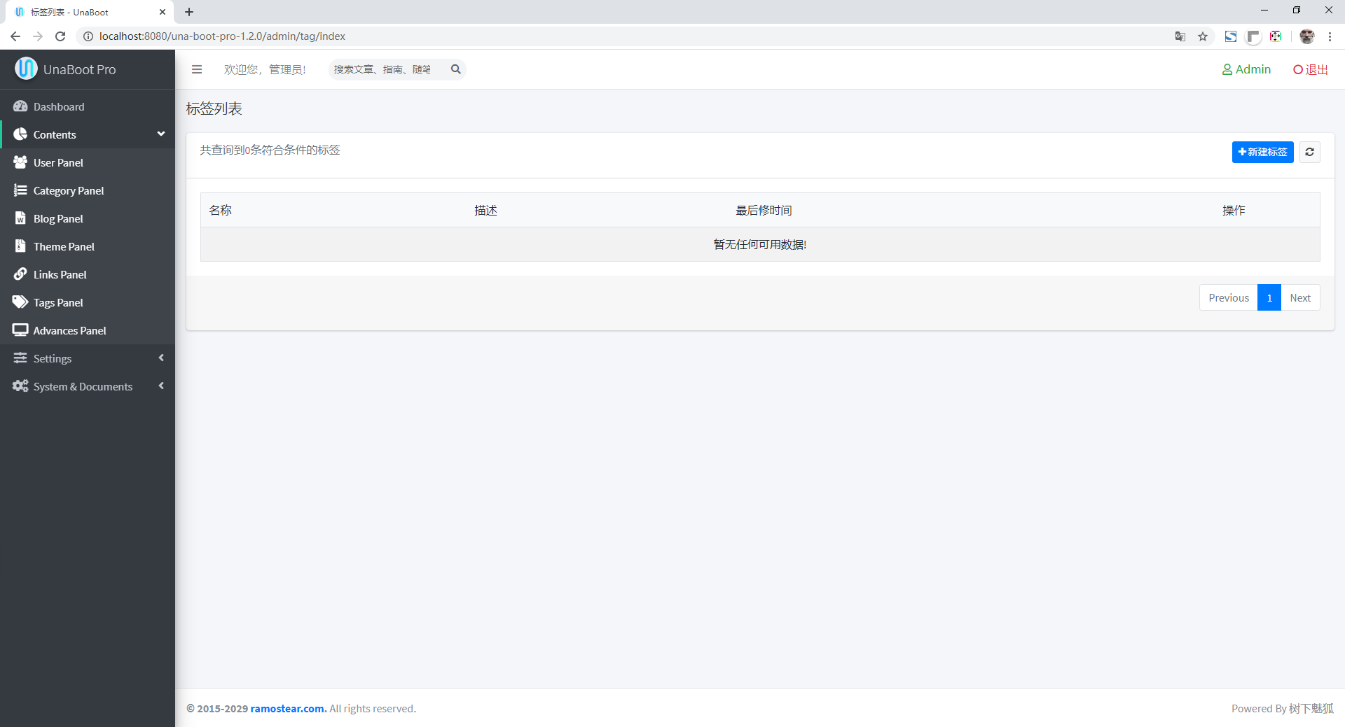Expand System & Documents menu arrow

161,386
